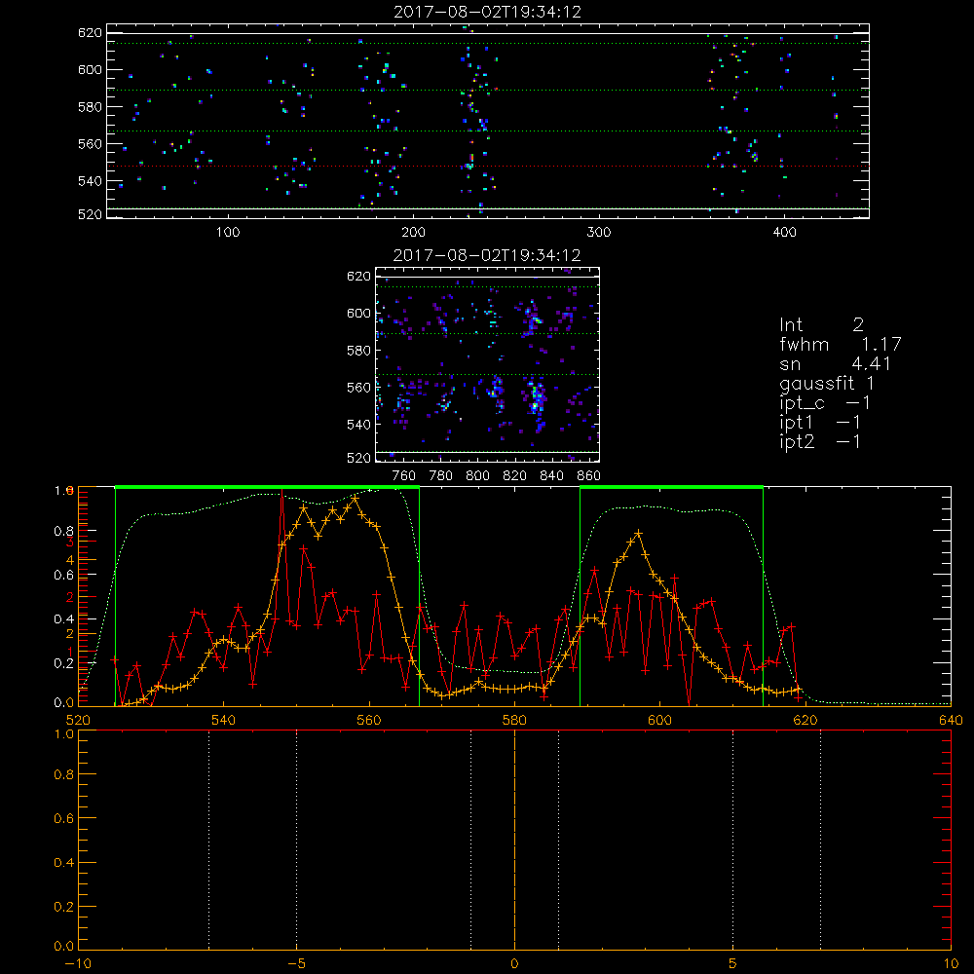Click the top plot title 2017-08-02T19:34:12
974x974 pixels.
point(487,12)
